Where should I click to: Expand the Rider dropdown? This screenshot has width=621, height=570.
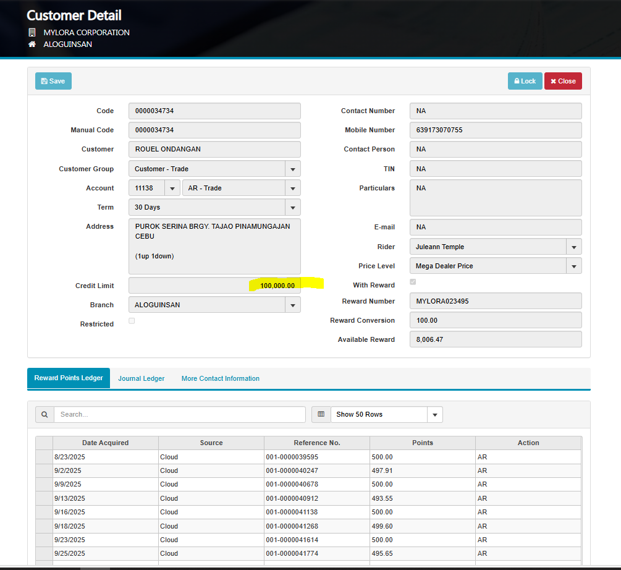pos(573,247)
